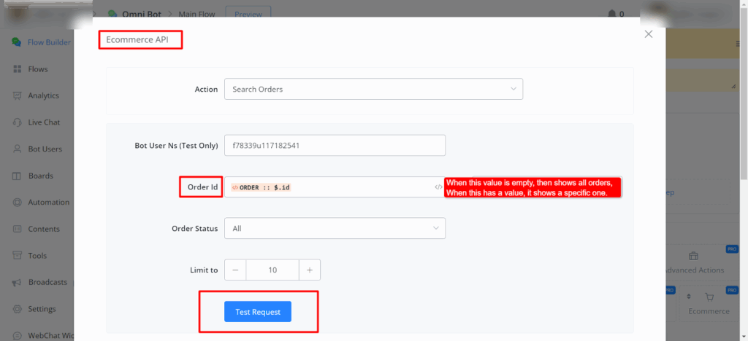Increase Limit to with plus button
Viewport: 748px width, 341px height.
click(310, 270)
